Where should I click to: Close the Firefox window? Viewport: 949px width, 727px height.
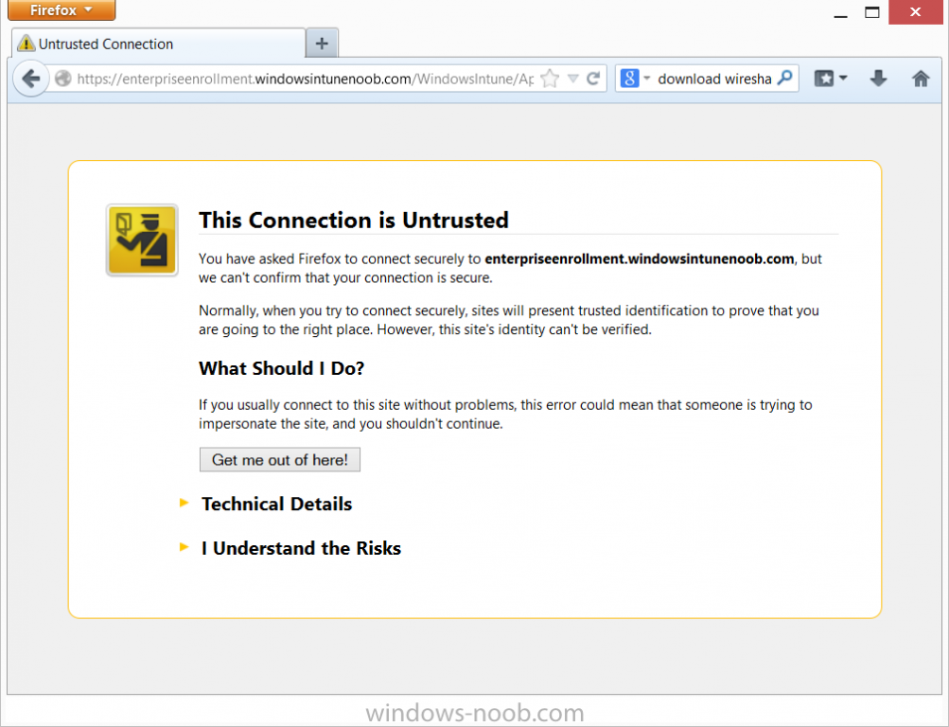point(915,11)
